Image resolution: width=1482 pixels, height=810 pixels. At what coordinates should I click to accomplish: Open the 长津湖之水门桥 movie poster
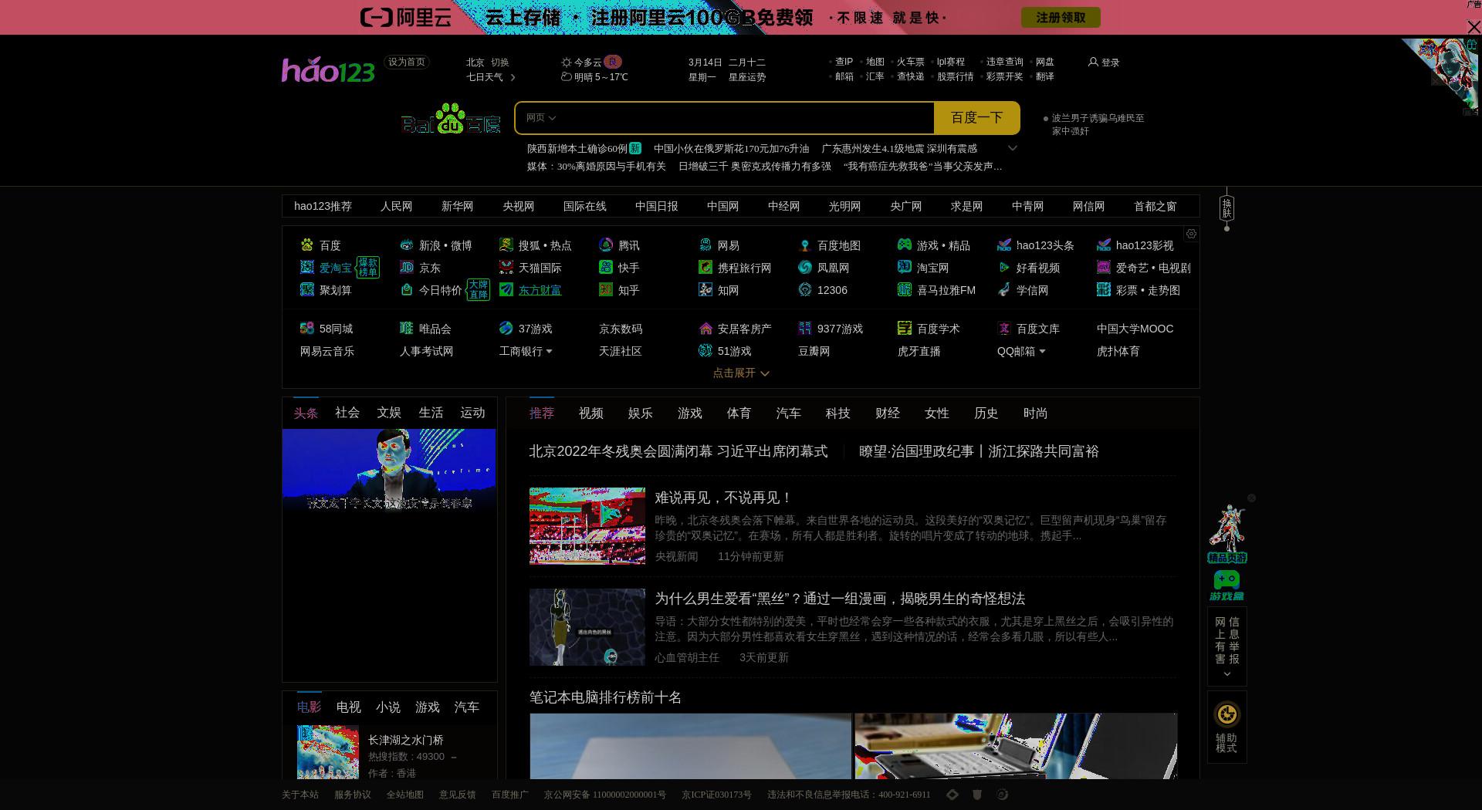[328, 752]
